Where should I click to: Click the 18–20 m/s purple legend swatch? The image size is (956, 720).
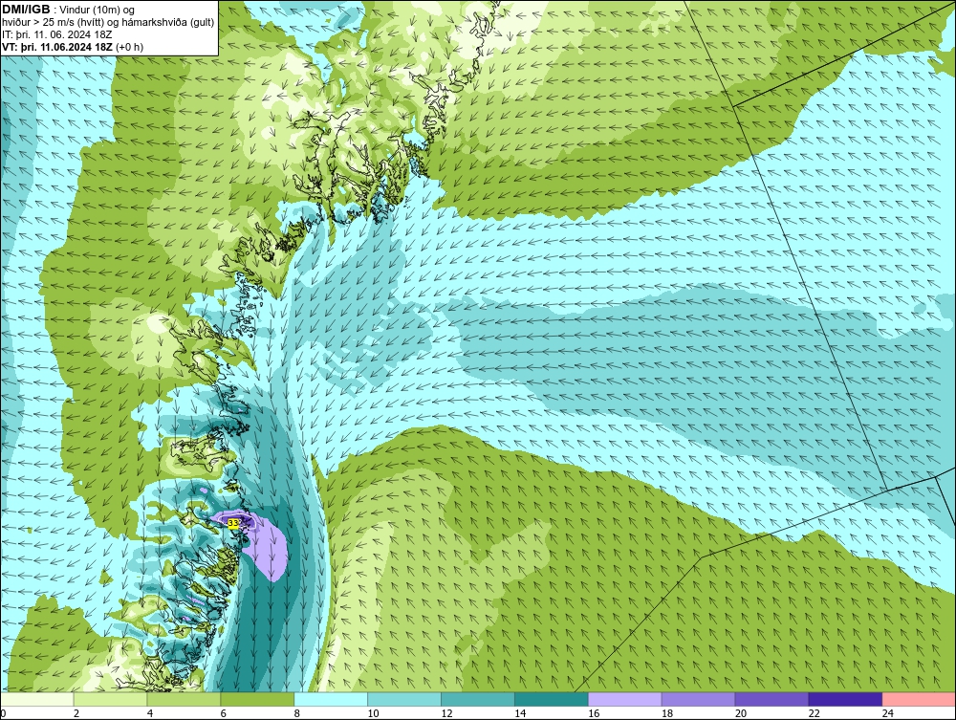coord(698,699)
